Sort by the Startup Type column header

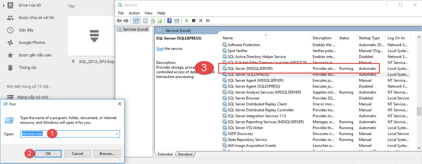tap(371, 38)
